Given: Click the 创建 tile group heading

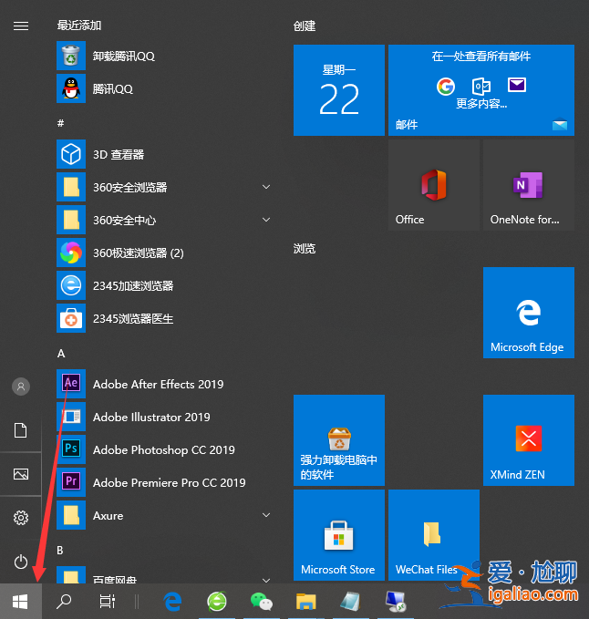Looking at the screenshot, I should [305, 26].
